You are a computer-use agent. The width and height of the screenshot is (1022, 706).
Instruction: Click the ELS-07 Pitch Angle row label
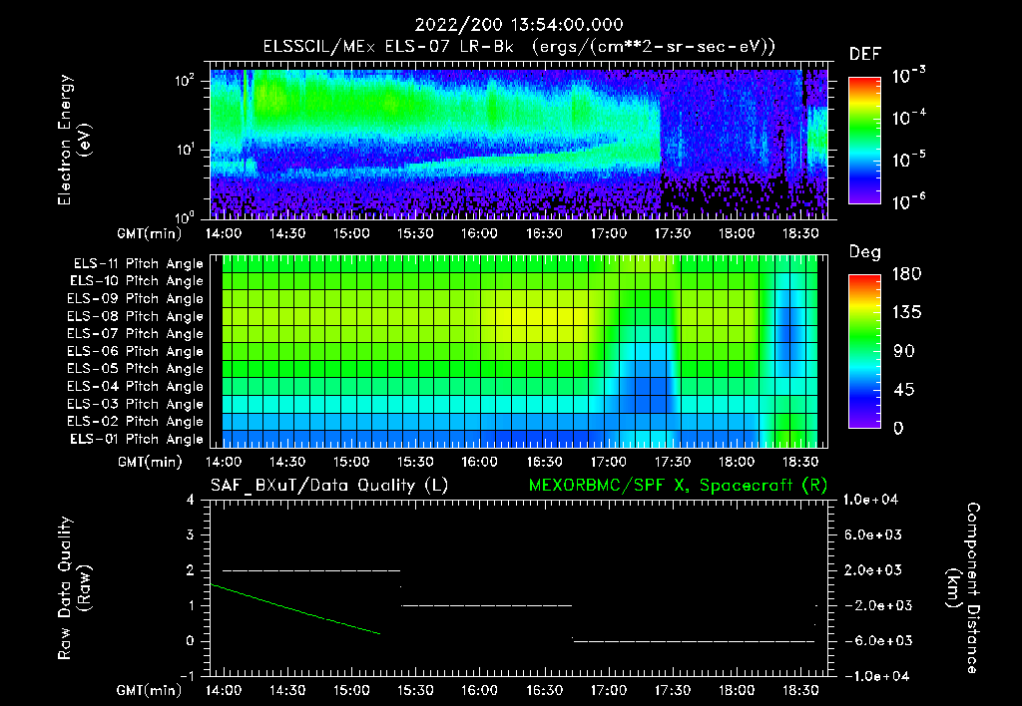tap(135, 333)
